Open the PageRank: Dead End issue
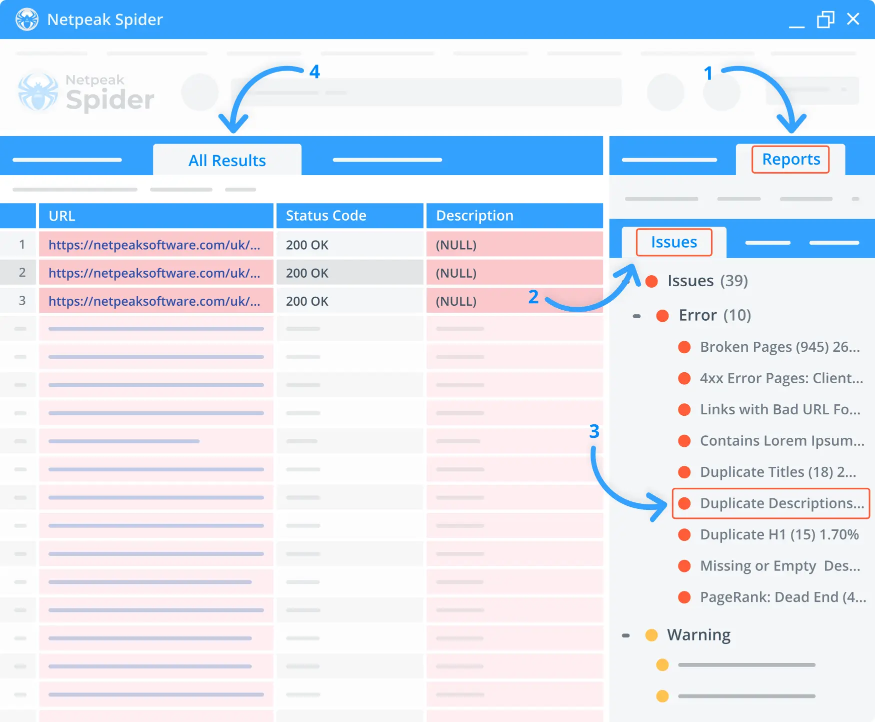875x722 pixels. [x=783, y=597]
